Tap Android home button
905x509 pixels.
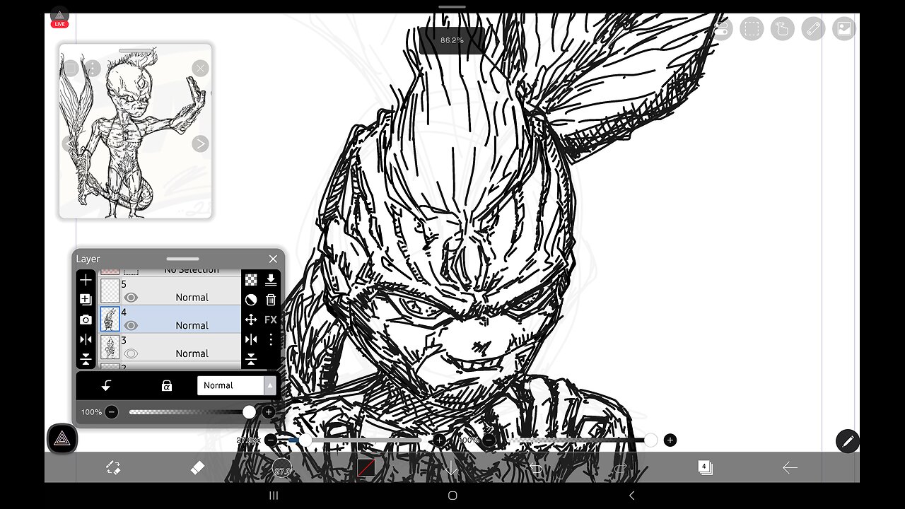(452, 496)
